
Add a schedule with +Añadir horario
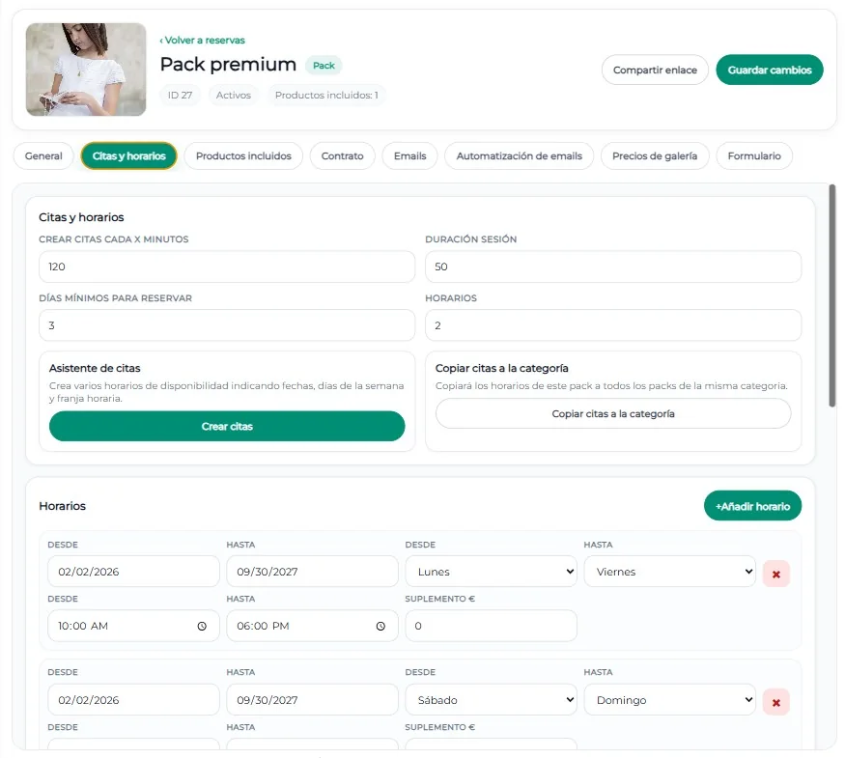[x=752, y=506]
